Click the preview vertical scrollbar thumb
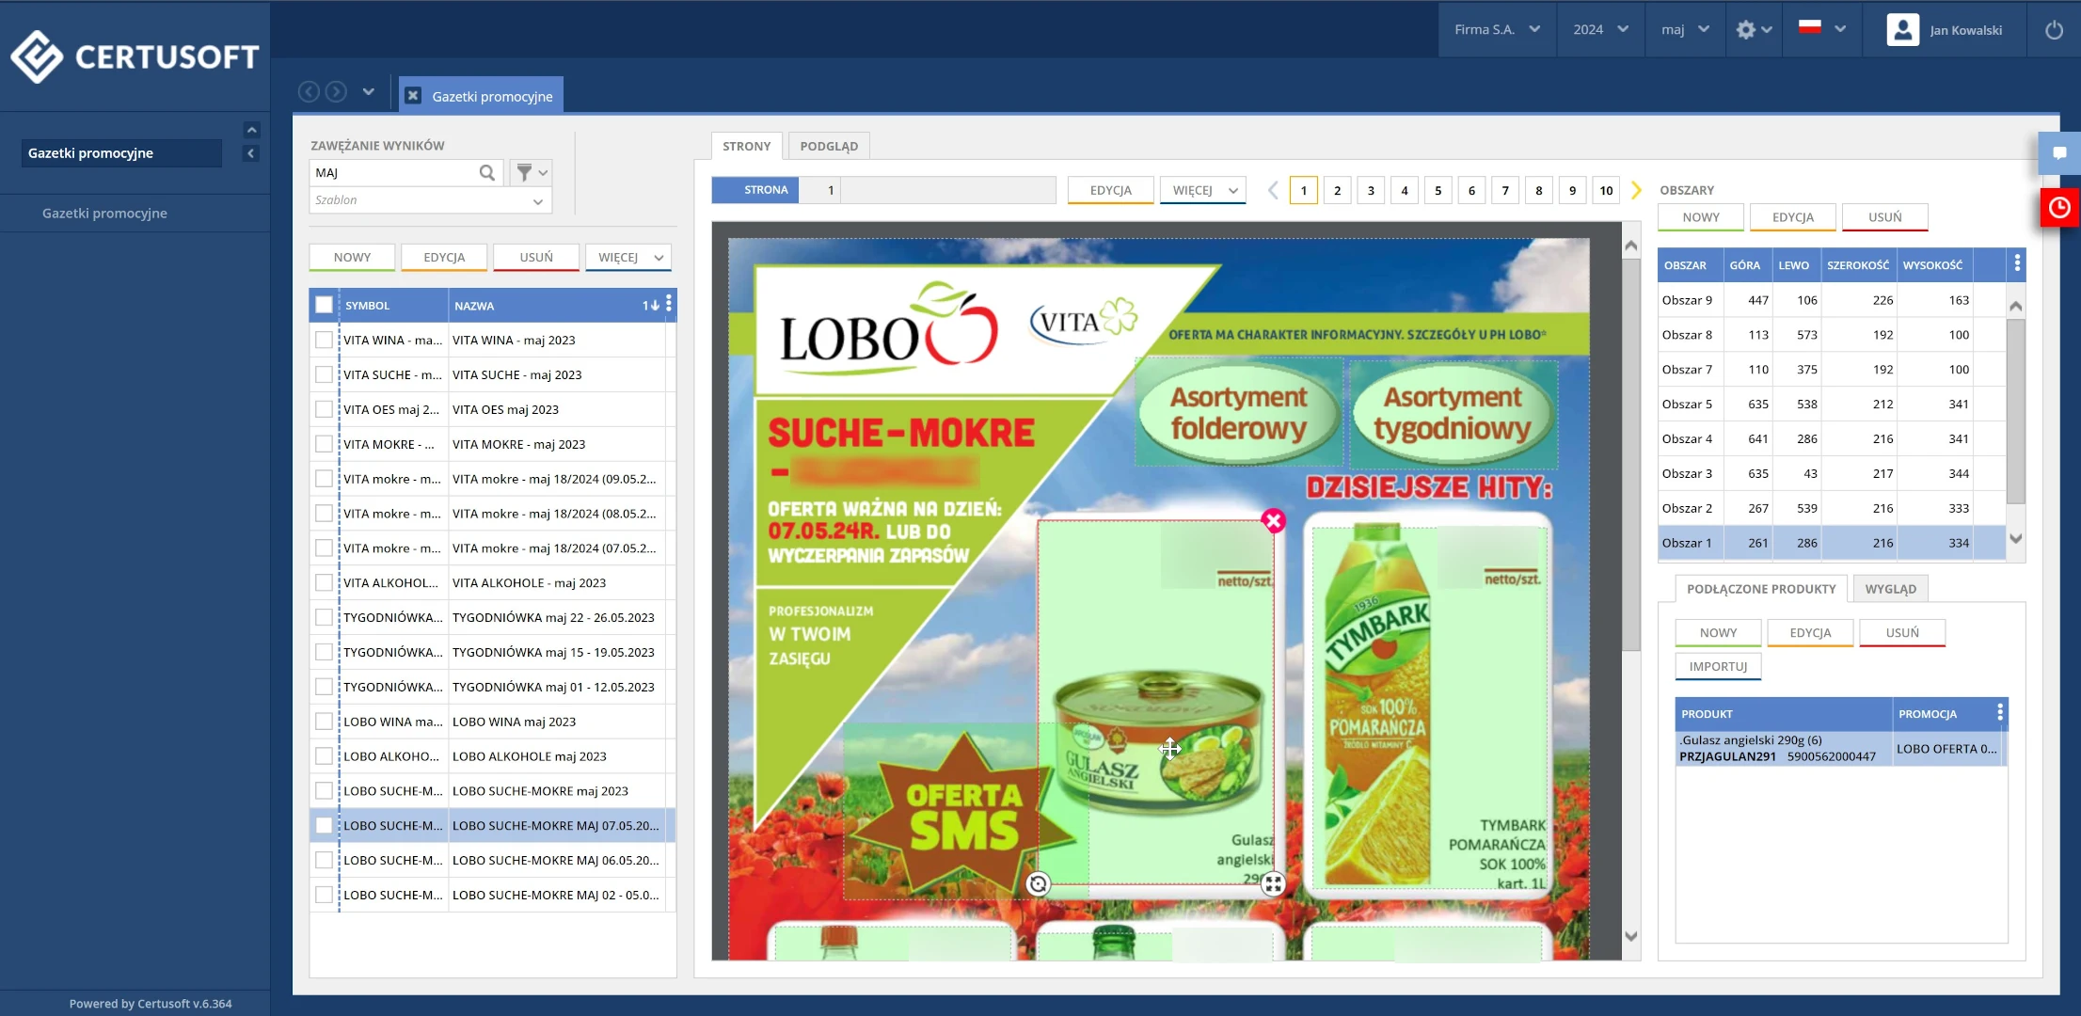The height and width of the screenshot is (1016, 2081). (1631, 454)
